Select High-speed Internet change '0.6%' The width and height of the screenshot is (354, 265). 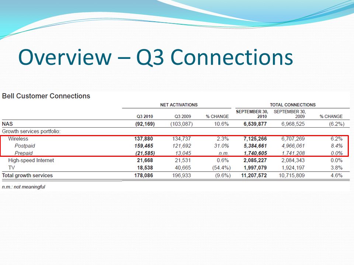(x=223, y=160)
